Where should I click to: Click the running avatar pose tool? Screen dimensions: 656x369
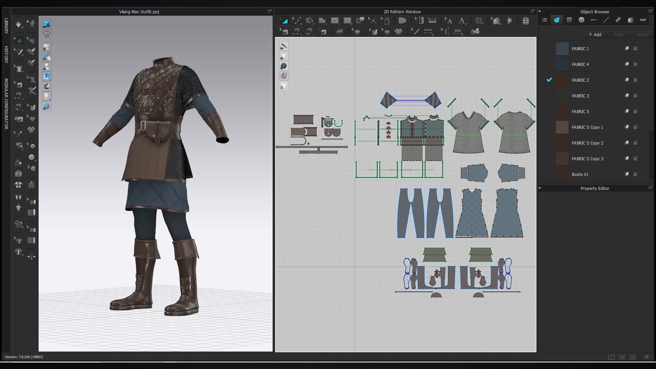click(31, 24)
